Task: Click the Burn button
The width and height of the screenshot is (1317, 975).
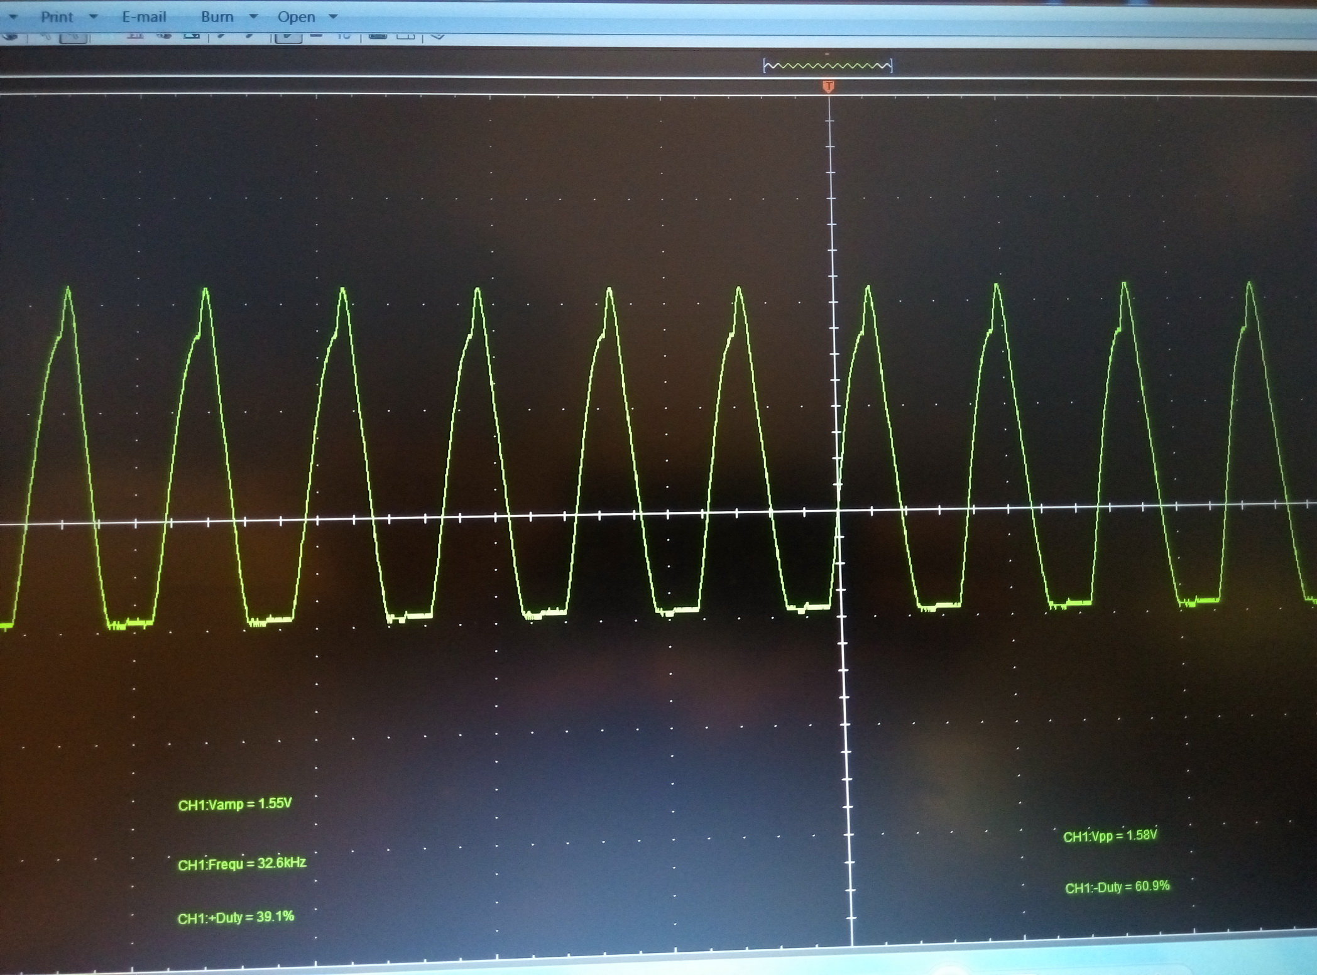Action: [x=217, y=17]
